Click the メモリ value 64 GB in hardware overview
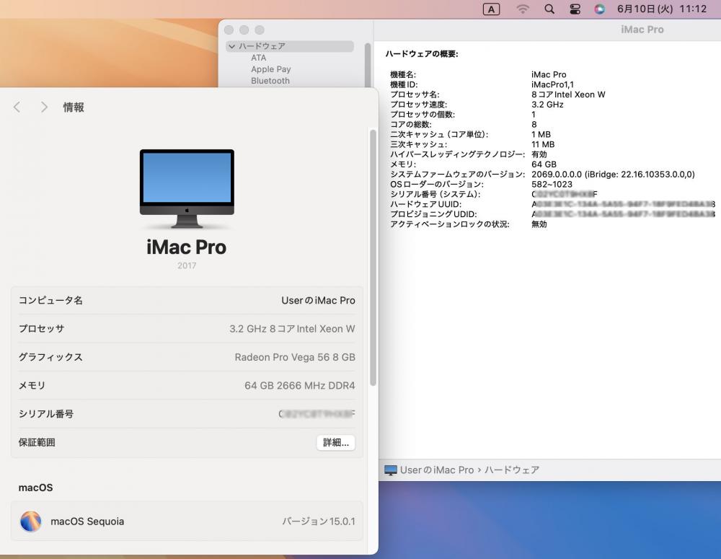The height and width of the screenshot is (559, 721). pos(544,164)
